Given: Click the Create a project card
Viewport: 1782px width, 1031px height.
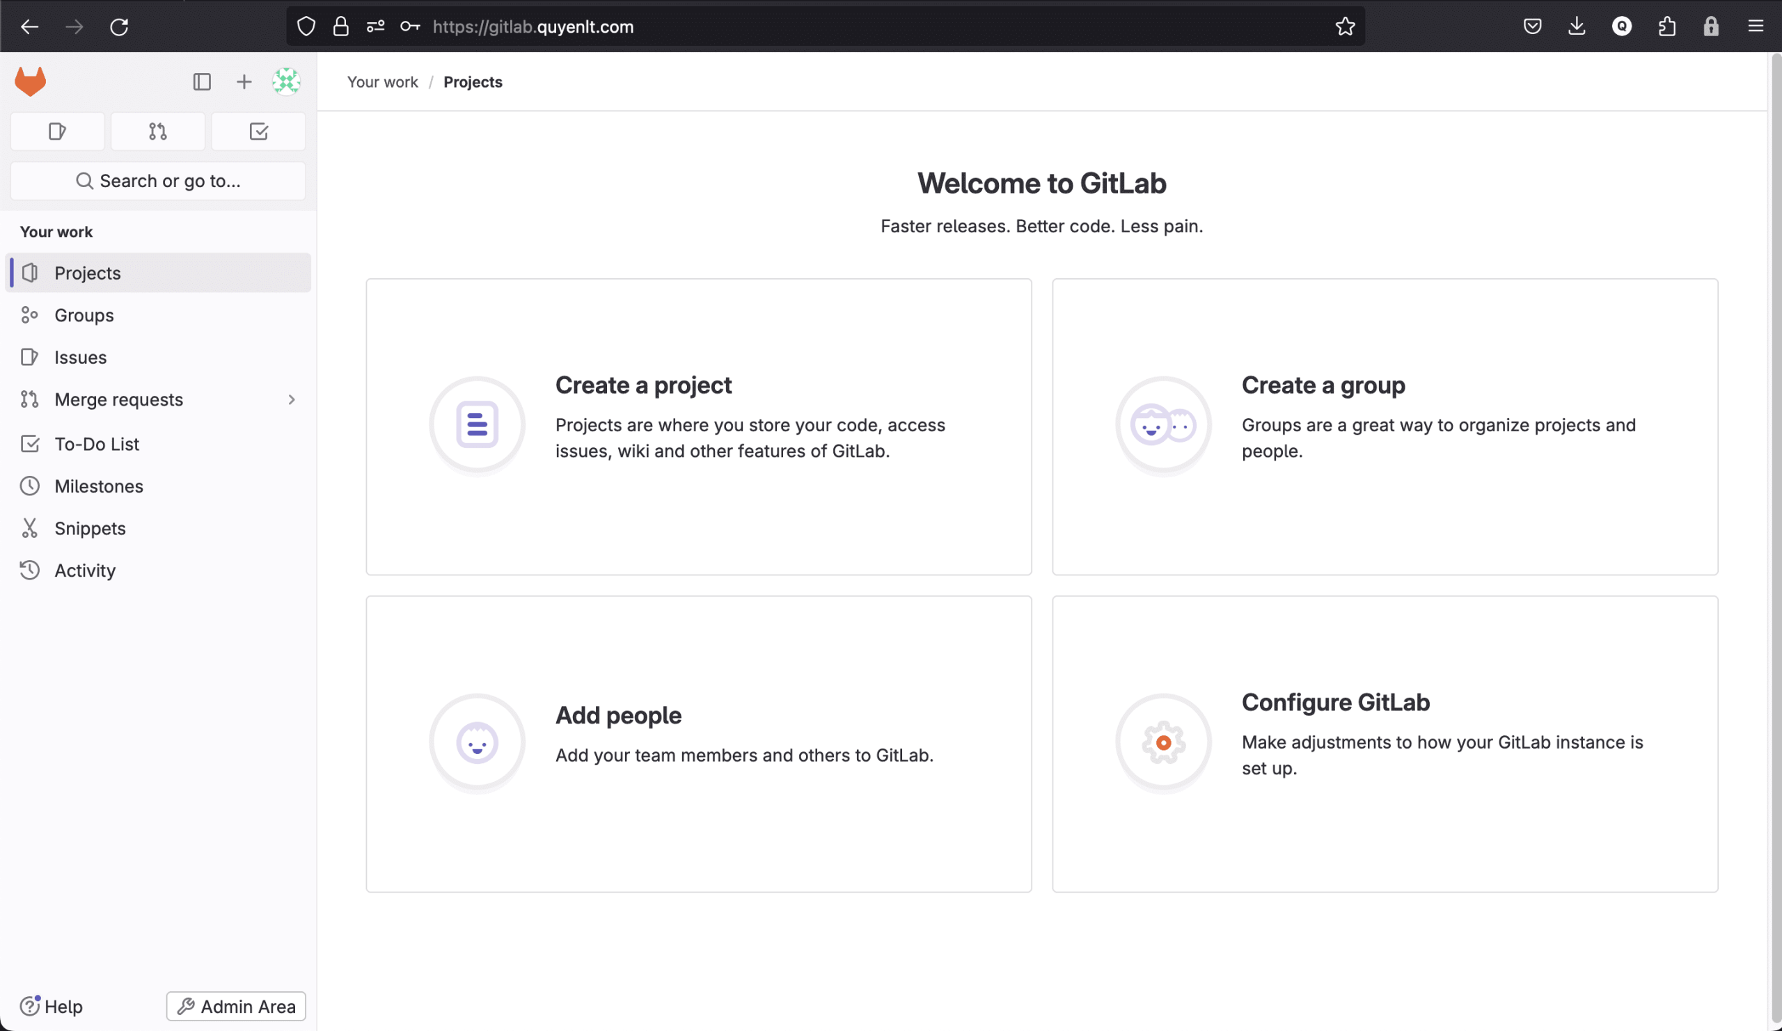Looking at the screenshot, I should pos(699,425).
